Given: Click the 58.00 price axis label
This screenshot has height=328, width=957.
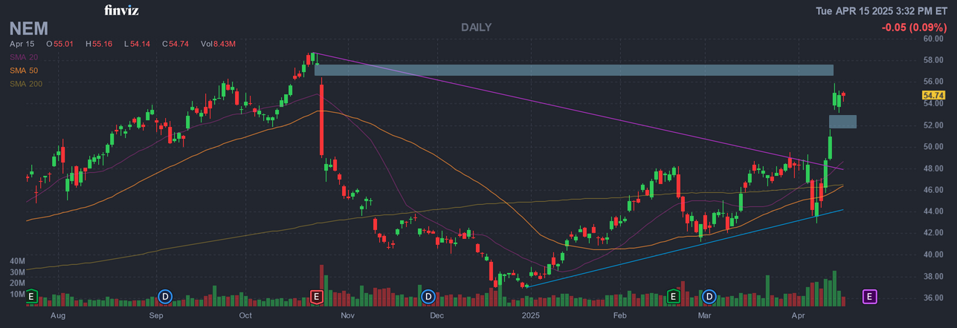Looking at the screenshot, I should (x=934, y=60).
